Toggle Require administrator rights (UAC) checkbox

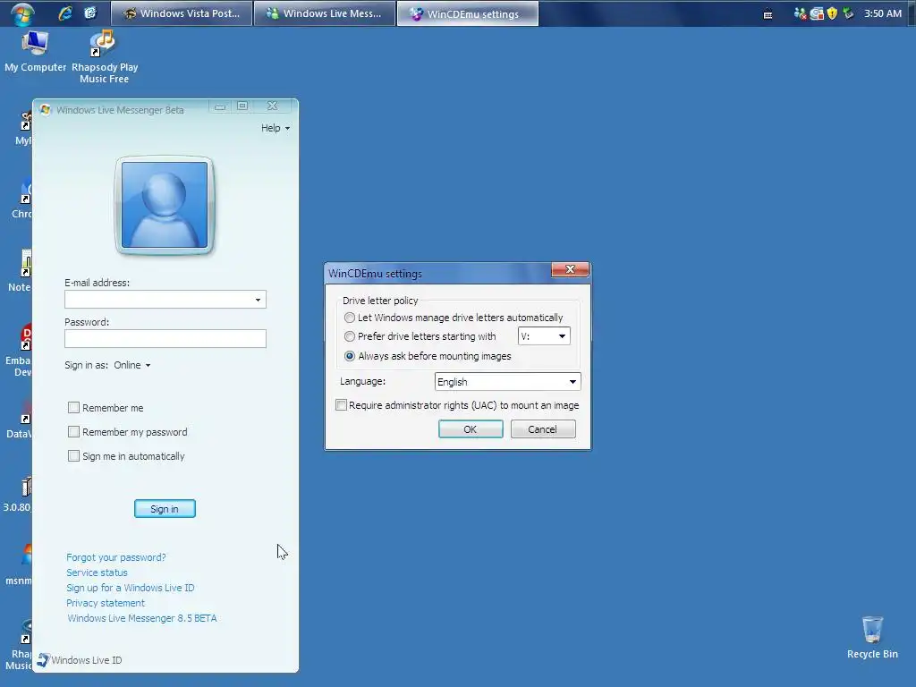(341, 405)
